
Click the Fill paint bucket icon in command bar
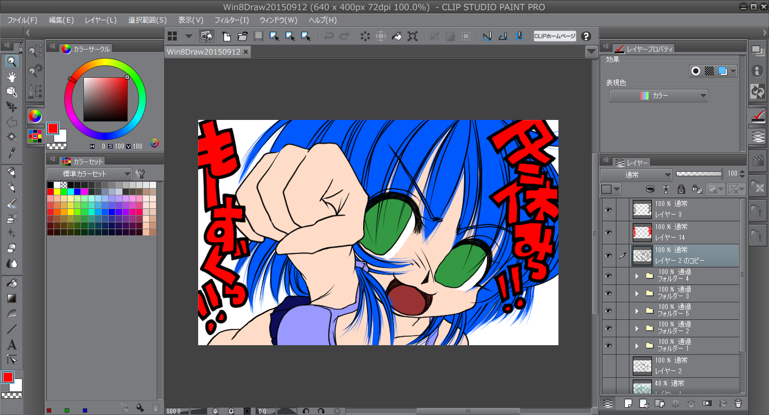(397, 36)
